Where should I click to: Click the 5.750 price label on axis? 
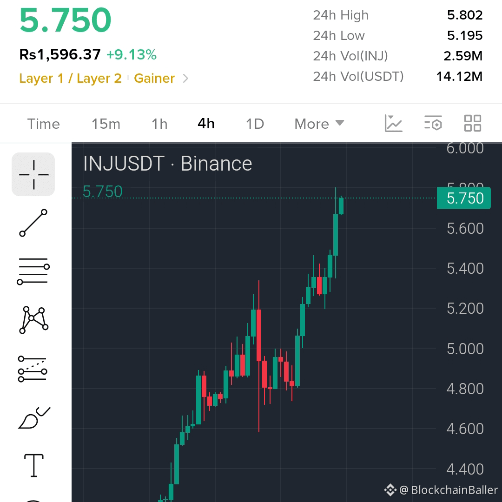[463, 198]
